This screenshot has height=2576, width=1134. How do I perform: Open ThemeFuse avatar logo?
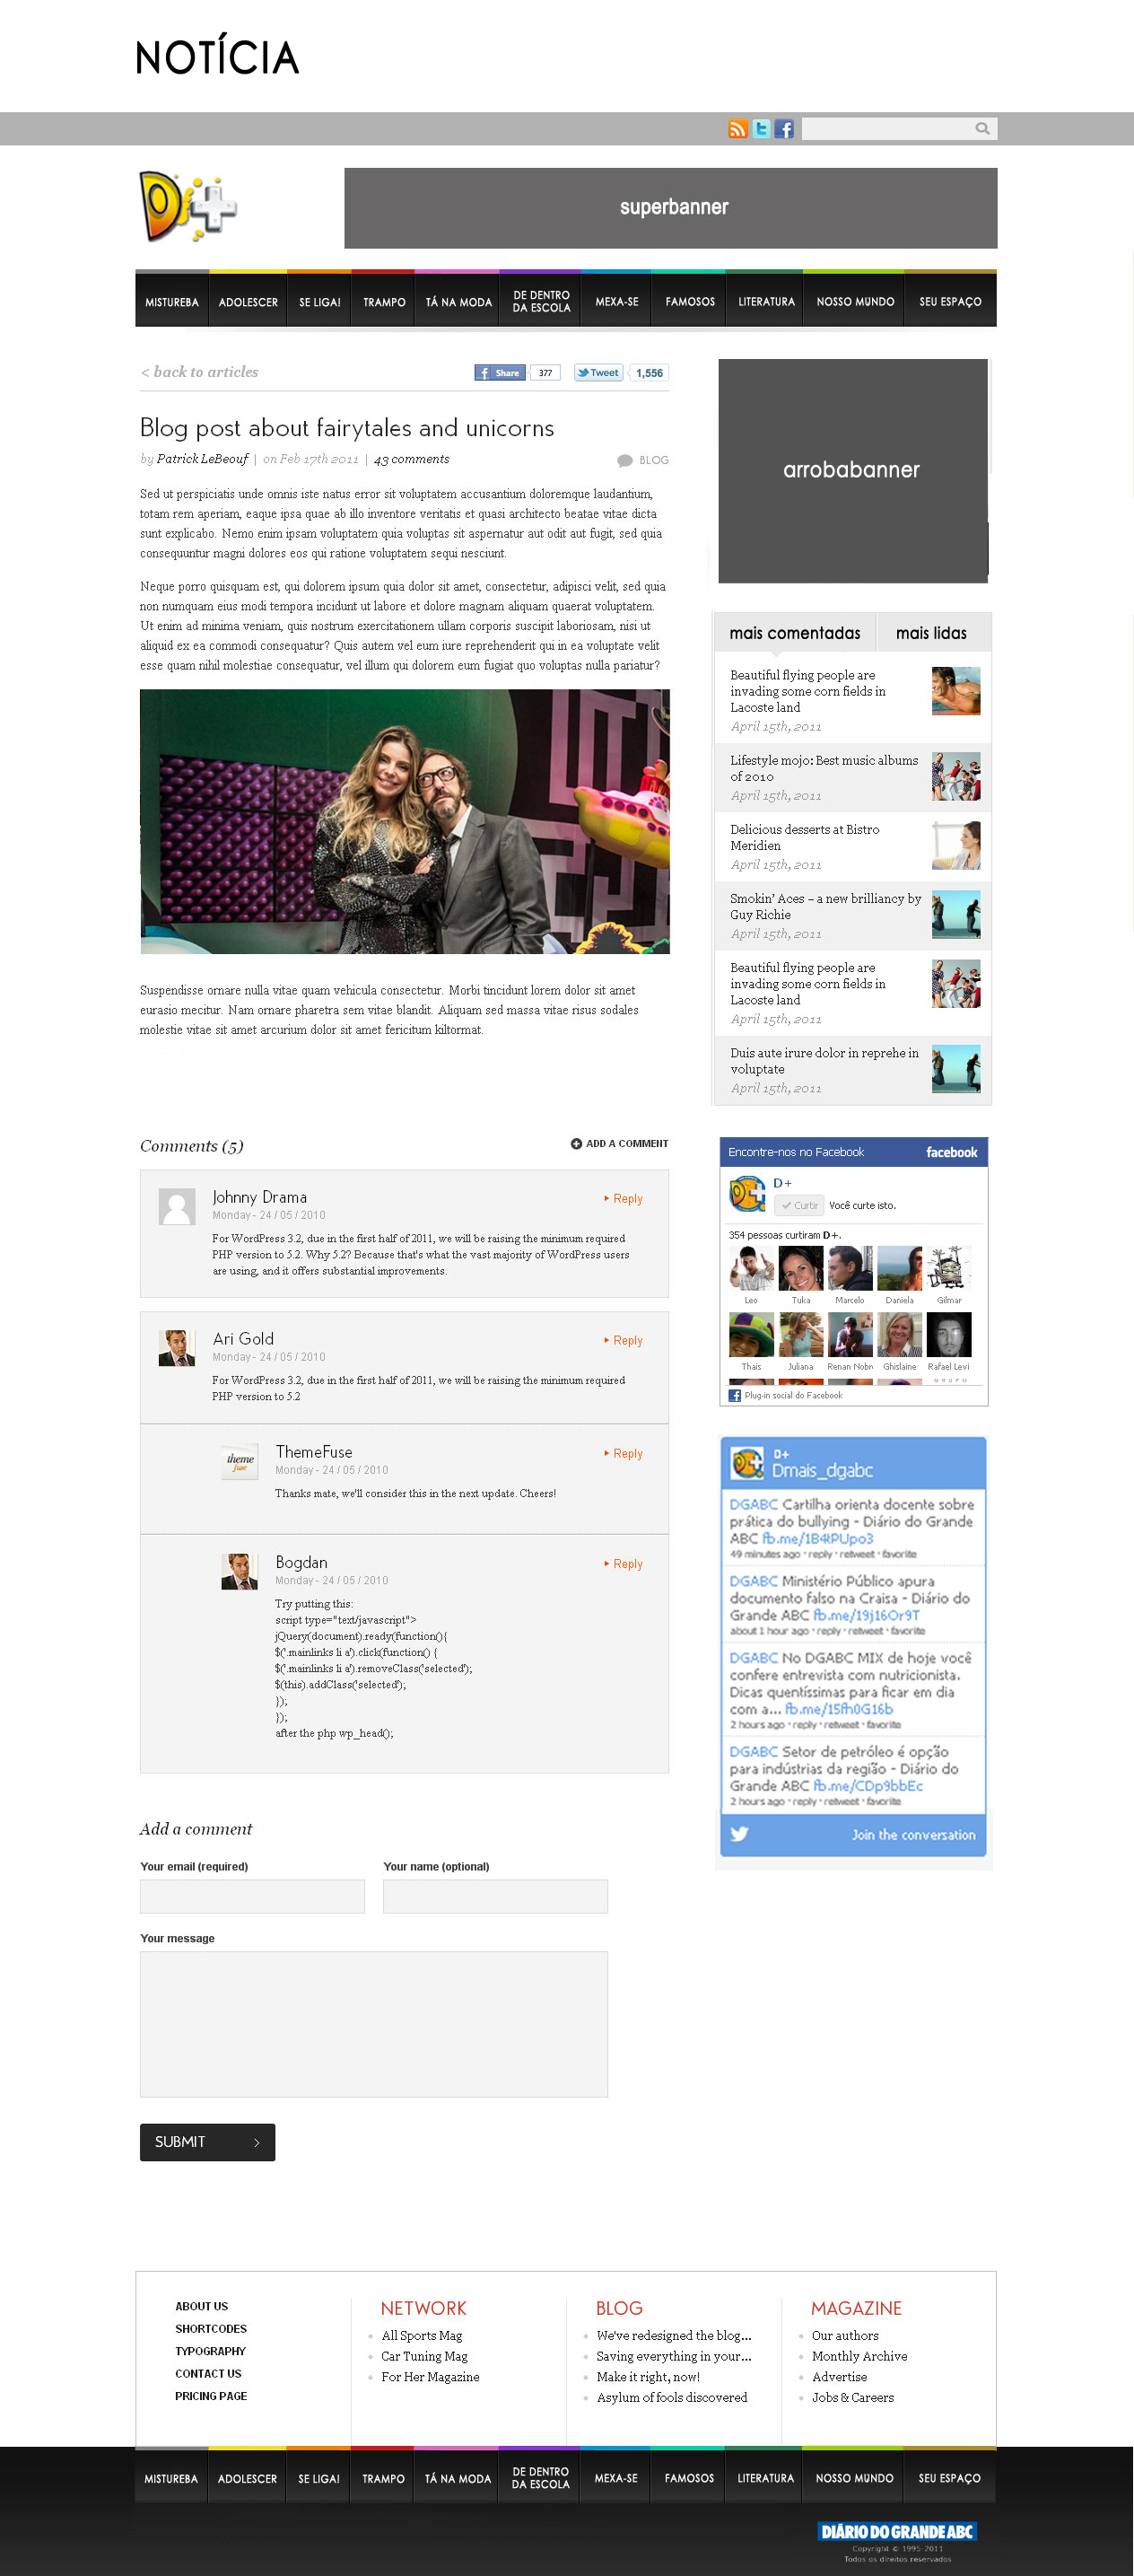pyautogui.click(x=240, y=1461)
